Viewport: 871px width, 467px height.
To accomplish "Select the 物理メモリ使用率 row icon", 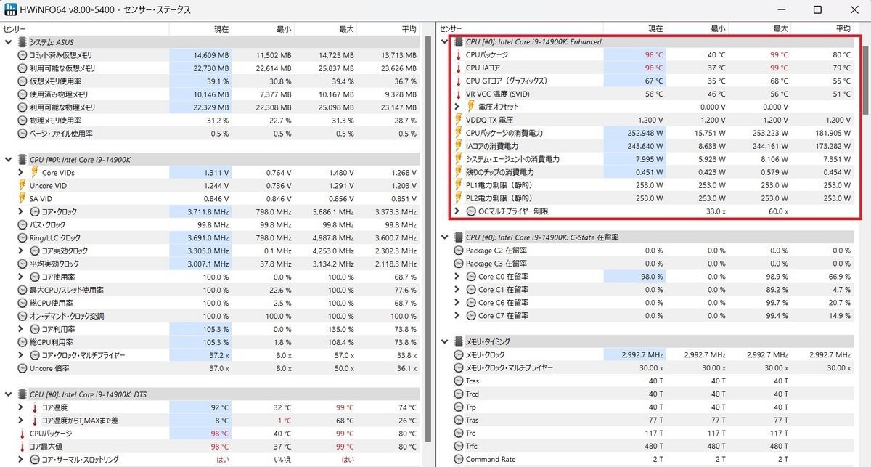I will 23,121.
